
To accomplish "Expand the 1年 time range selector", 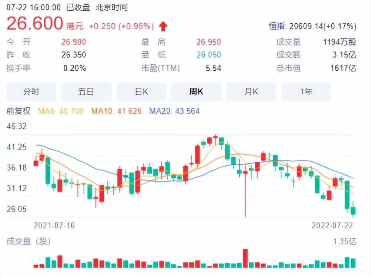I will (307, 92).
